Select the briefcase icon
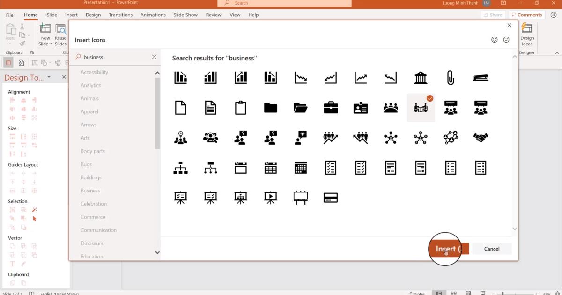Image resolution: width=562 pixels, height=295 pixels. click(x=331, y=107)
